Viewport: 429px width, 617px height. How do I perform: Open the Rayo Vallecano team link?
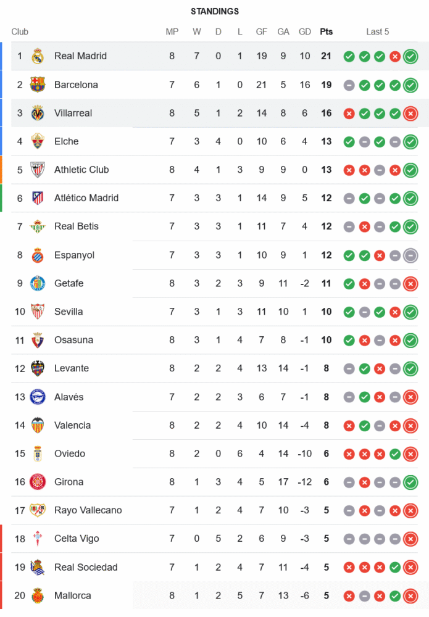[x=88, y=510]
